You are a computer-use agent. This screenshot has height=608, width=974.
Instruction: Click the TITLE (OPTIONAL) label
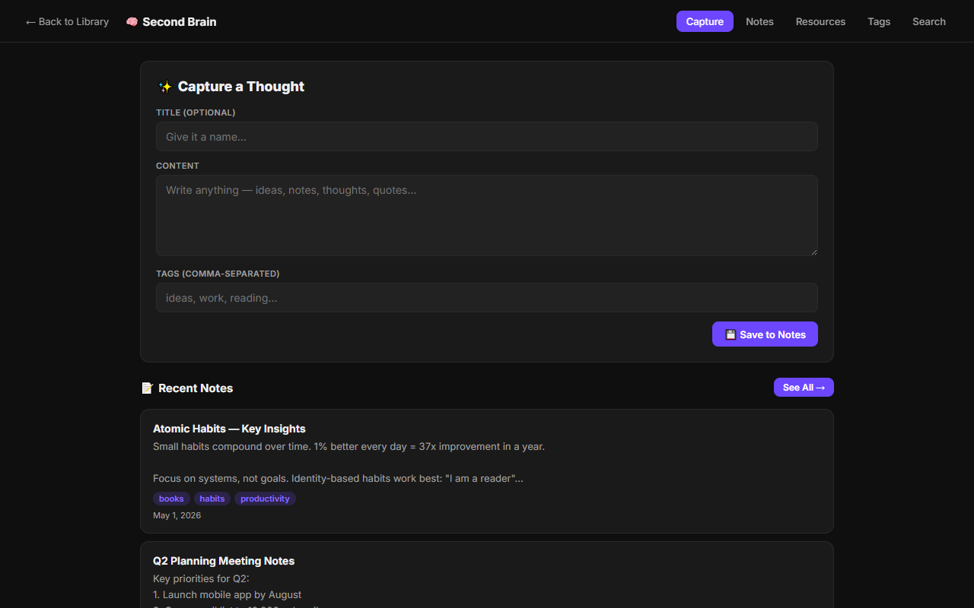(196, 112)
